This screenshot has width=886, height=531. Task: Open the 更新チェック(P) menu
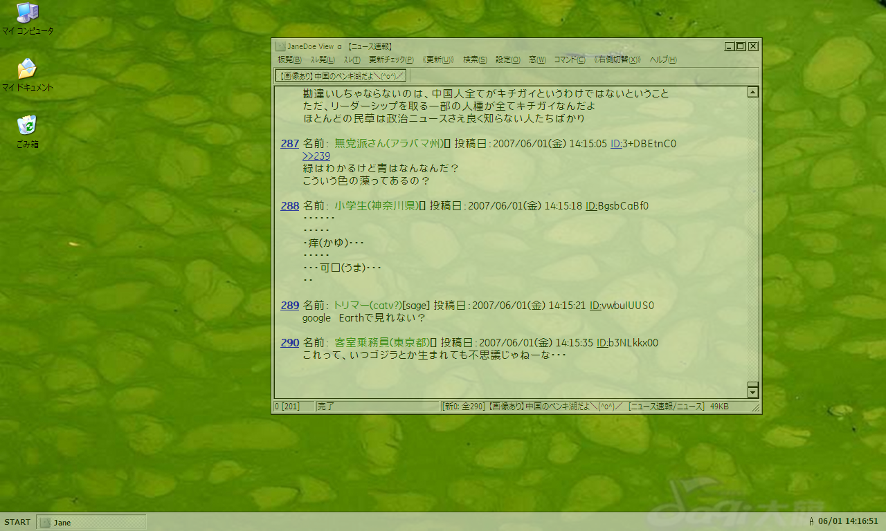[x=391, y=60]
